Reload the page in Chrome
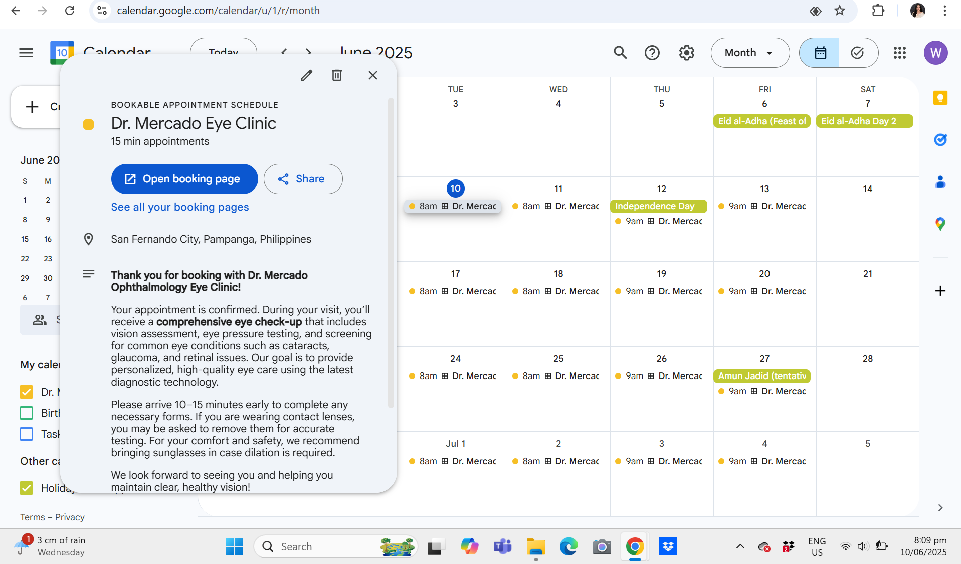This screenshot has width=961, height=564. coord(70,11)
